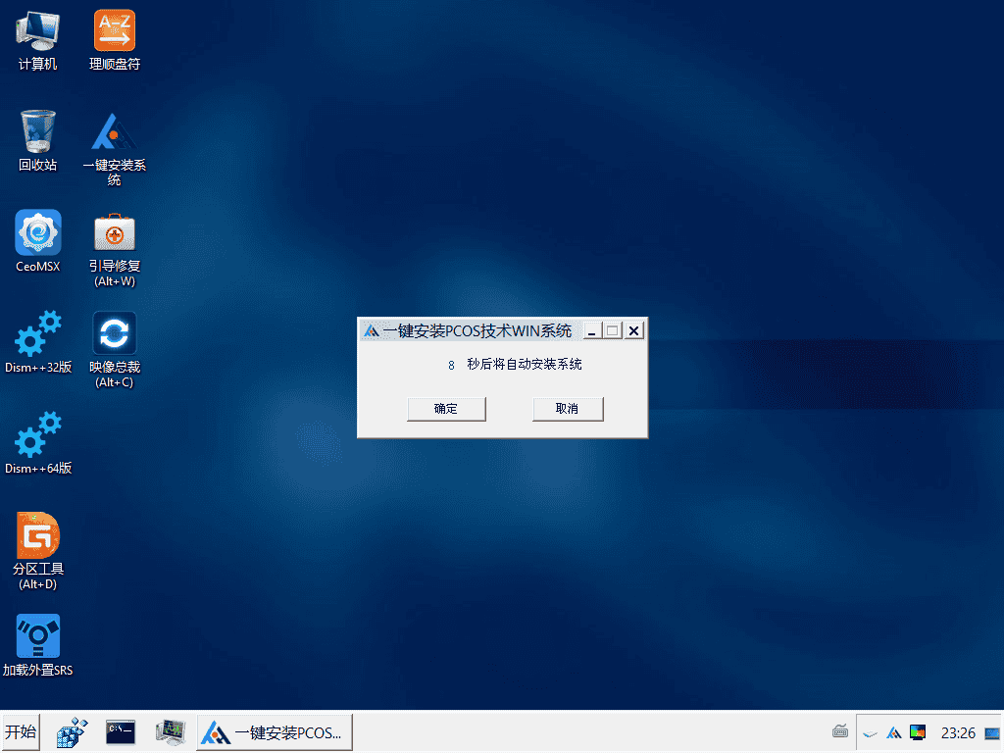
Task: Click the 23:26 clock in the tray
Action: (958, 732)
